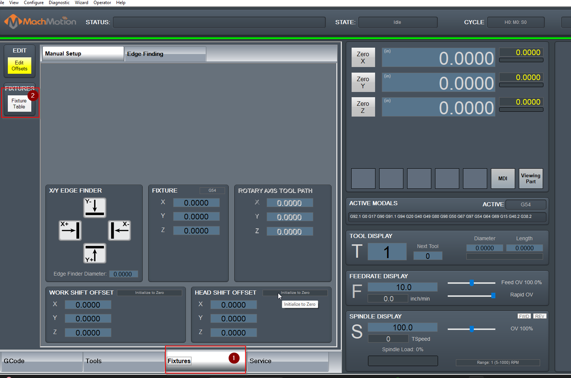The image size is (571, 378).
Task: Click the Y- edge finder arrow icon
Action: coord(95,207)
